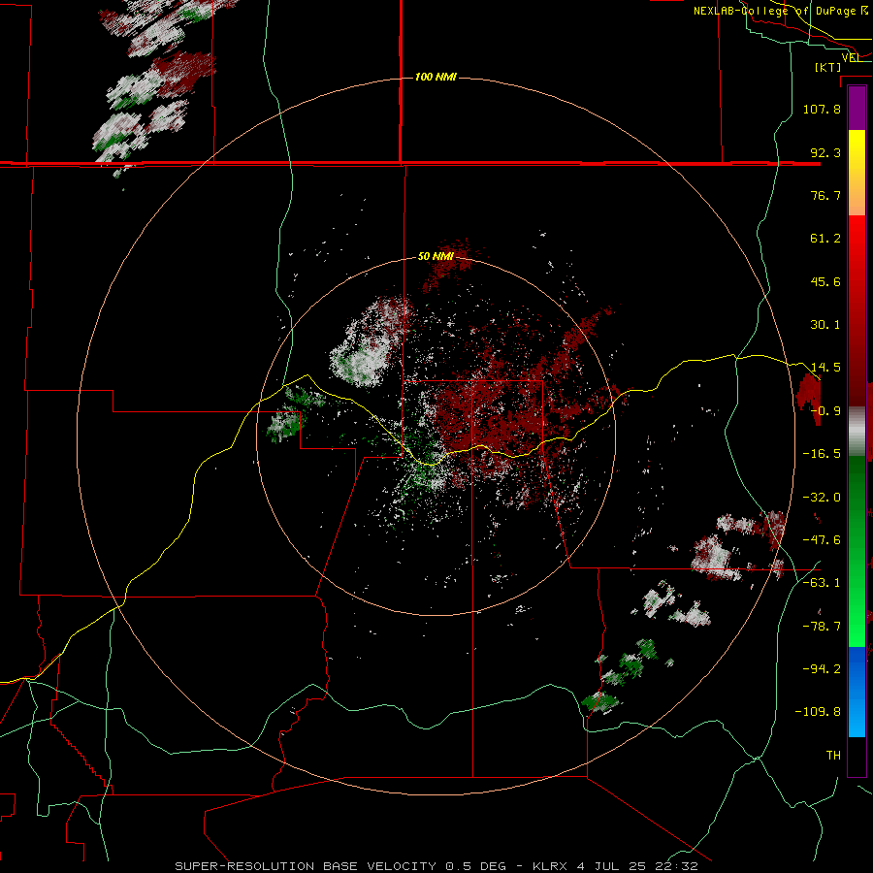Click the 30.1 velocity scale value
The height and width of the screenshot is (873, 873).
[825, 324]
